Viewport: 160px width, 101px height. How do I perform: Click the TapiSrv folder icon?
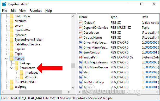11,49
